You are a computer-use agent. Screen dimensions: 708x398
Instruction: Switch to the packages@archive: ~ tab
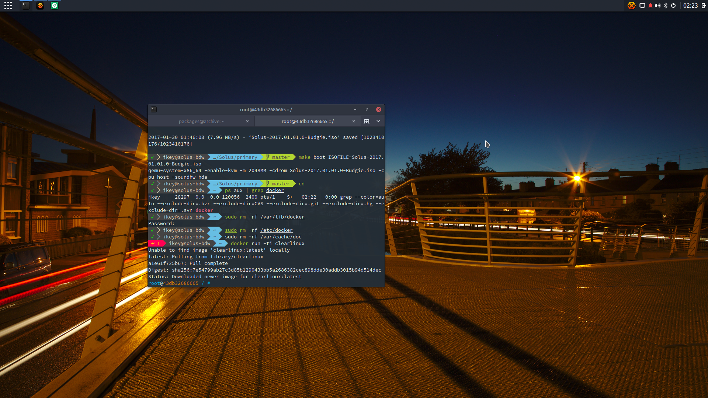(x=201, y=121)
